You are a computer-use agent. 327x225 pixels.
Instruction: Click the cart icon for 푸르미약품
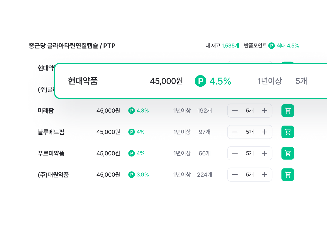pyautogui.click(x=288, y=153)
